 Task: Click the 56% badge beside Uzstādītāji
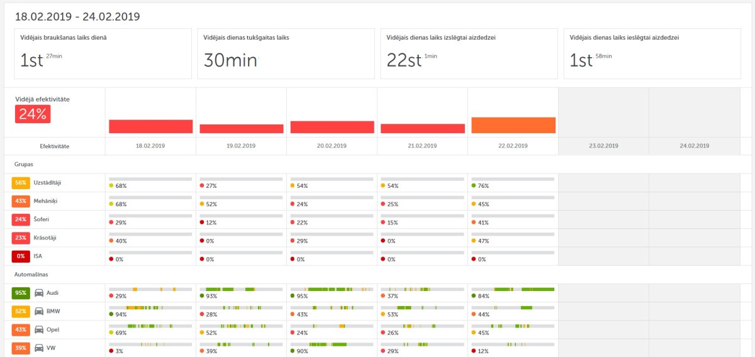20,183
